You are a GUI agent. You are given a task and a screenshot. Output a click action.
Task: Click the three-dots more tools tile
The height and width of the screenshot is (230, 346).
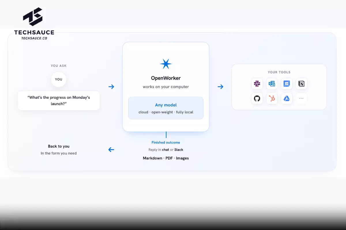click(x=302, y=99)
